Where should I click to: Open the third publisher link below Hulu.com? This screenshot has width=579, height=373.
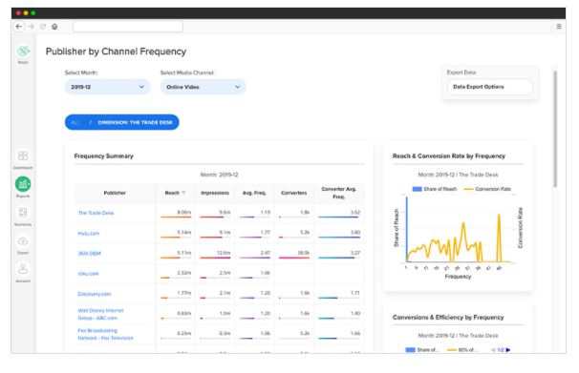point(90,254)
